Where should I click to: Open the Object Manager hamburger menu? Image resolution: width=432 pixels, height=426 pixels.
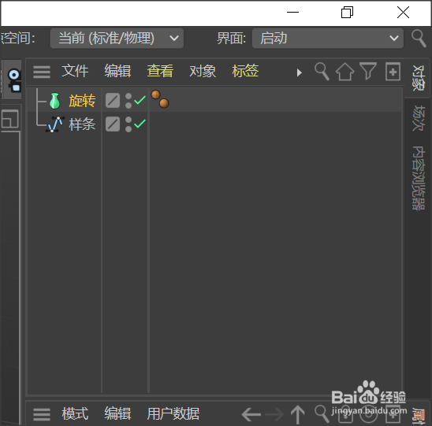(42, 72)
